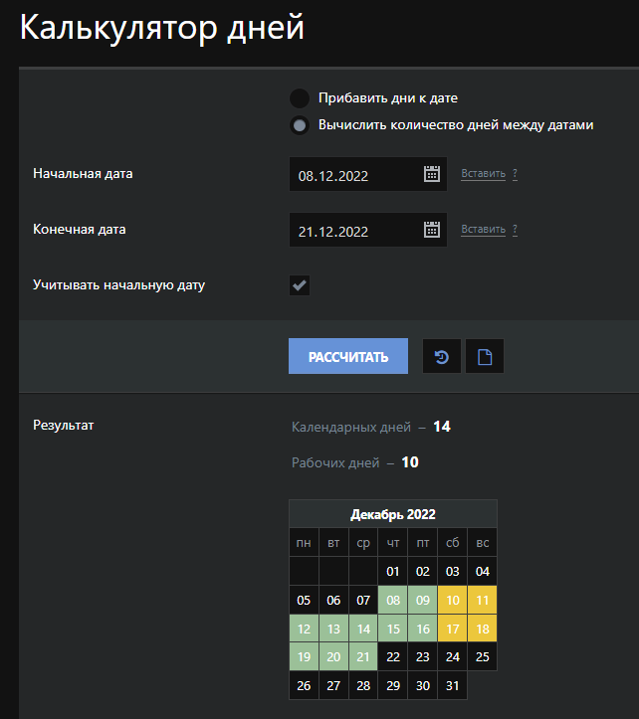The height and width of the screenshot is (719, 639).
Task: Select yellow Sunday 18 in calendar
Action: 482,629
